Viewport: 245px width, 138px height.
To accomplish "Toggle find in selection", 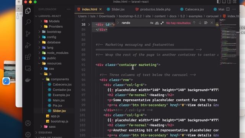I will coord(206,23).
